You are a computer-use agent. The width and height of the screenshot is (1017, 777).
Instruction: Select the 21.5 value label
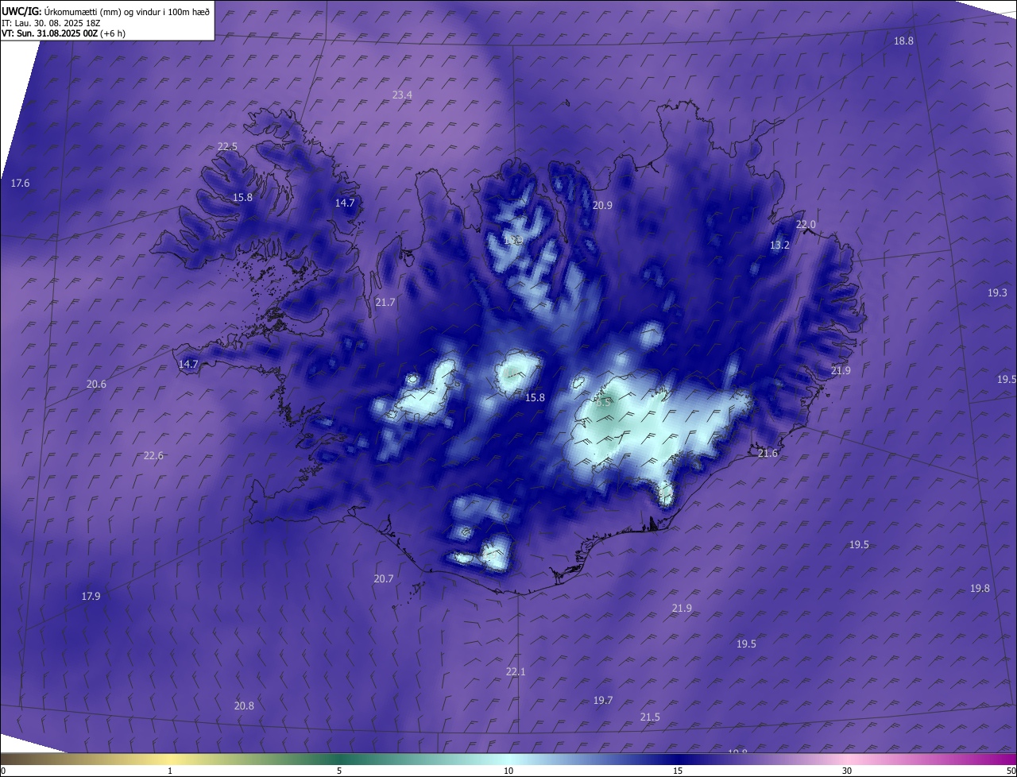[649, 717]
